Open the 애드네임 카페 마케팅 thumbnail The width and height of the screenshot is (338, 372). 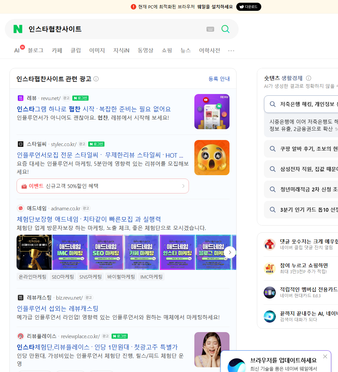(142, 252)
